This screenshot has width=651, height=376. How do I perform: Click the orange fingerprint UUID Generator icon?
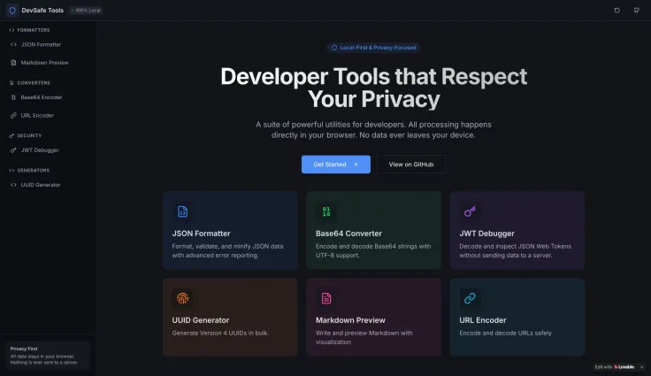click(183, 298)
